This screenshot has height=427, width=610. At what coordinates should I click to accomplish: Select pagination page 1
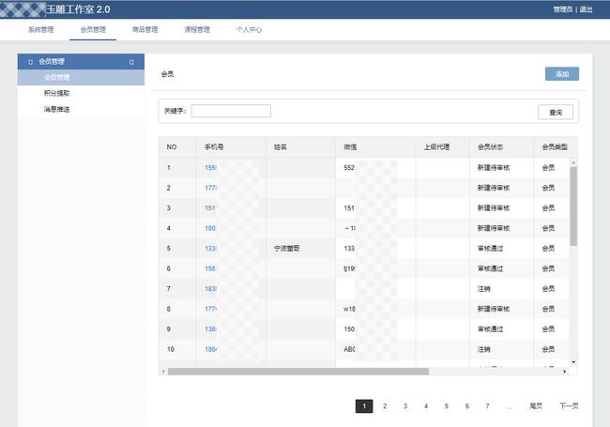[364, 406]
